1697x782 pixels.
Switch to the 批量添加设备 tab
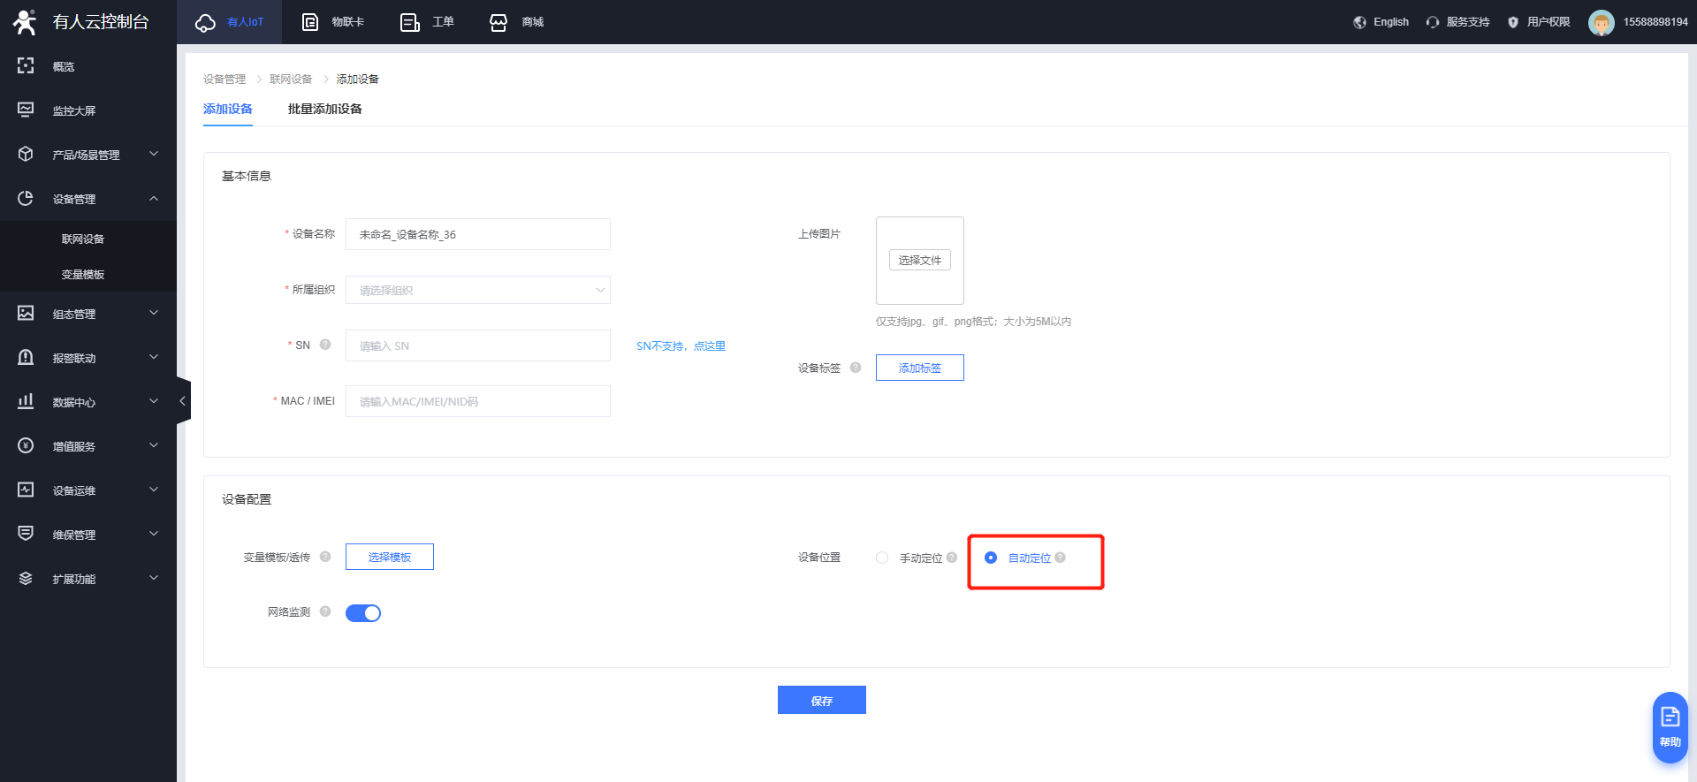coord(324,109)
